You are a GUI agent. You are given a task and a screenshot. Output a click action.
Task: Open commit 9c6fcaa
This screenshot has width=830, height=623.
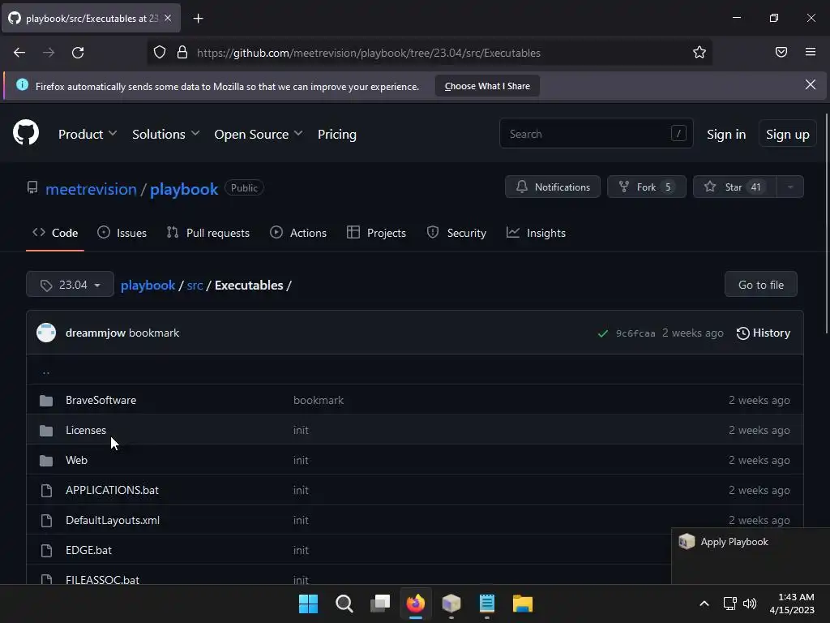(635, 333)
